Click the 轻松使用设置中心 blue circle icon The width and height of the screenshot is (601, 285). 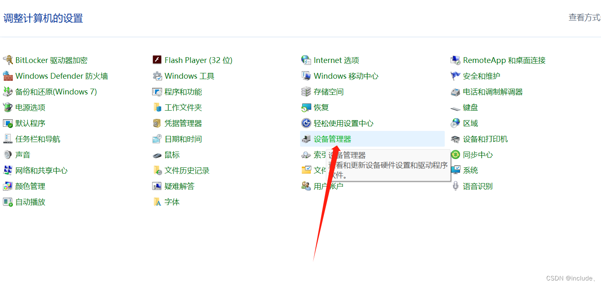coord(306,123)
